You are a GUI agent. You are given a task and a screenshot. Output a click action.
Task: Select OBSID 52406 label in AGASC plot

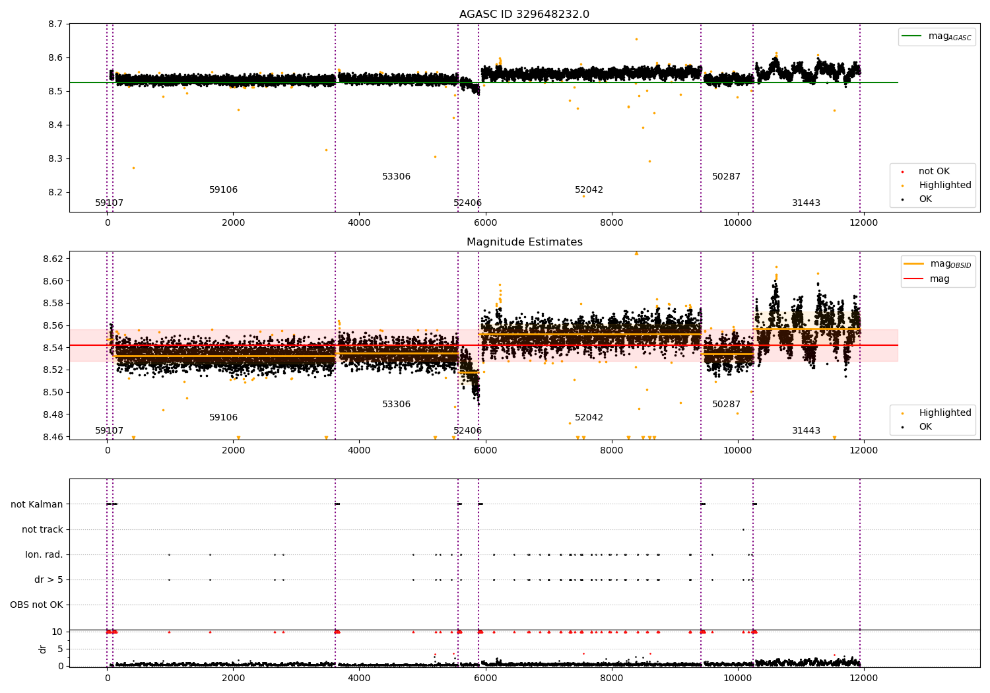[x=467, y=203]
